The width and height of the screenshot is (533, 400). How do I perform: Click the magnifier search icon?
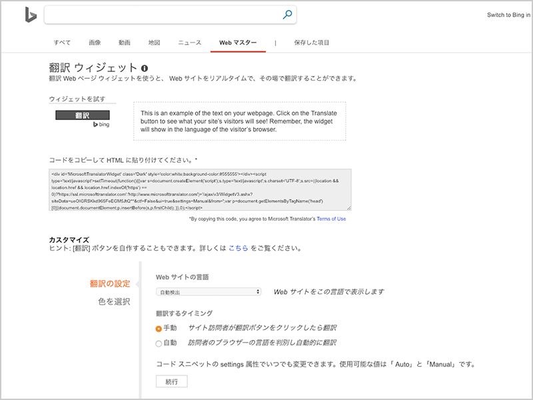287,15
